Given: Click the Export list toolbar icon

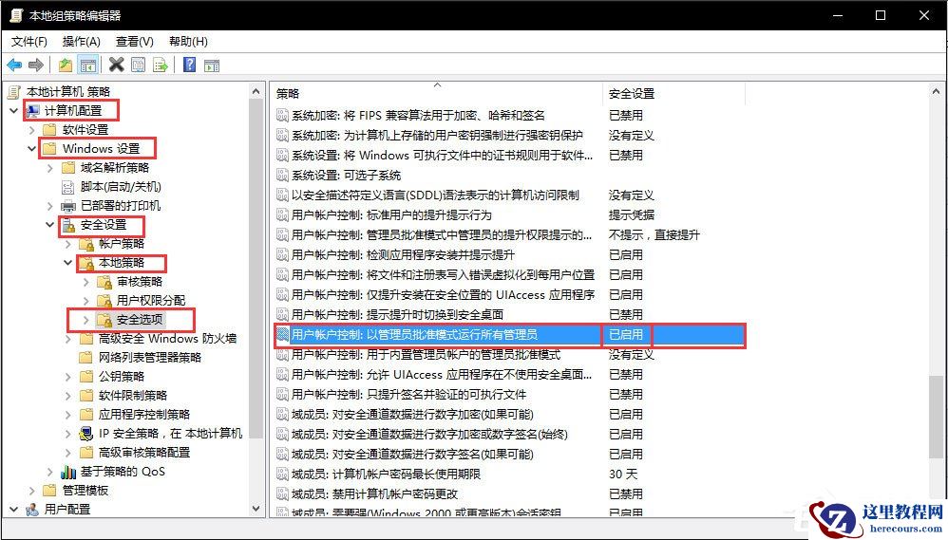Looking at the screenshot, I should (x=161, y=65).
